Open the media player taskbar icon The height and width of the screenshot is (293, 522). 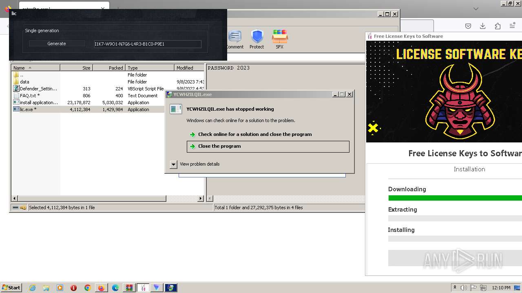(x=60, y=288)
